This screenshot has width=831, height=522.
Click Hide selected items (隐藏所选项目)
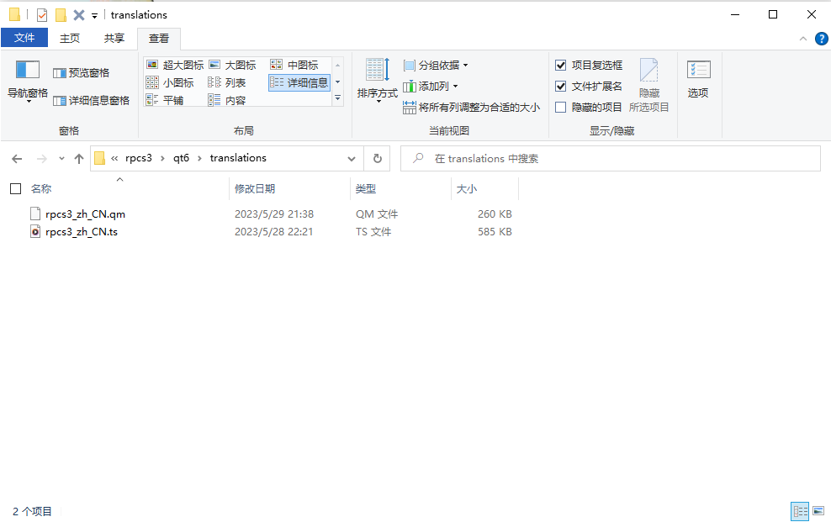point(648,85)
